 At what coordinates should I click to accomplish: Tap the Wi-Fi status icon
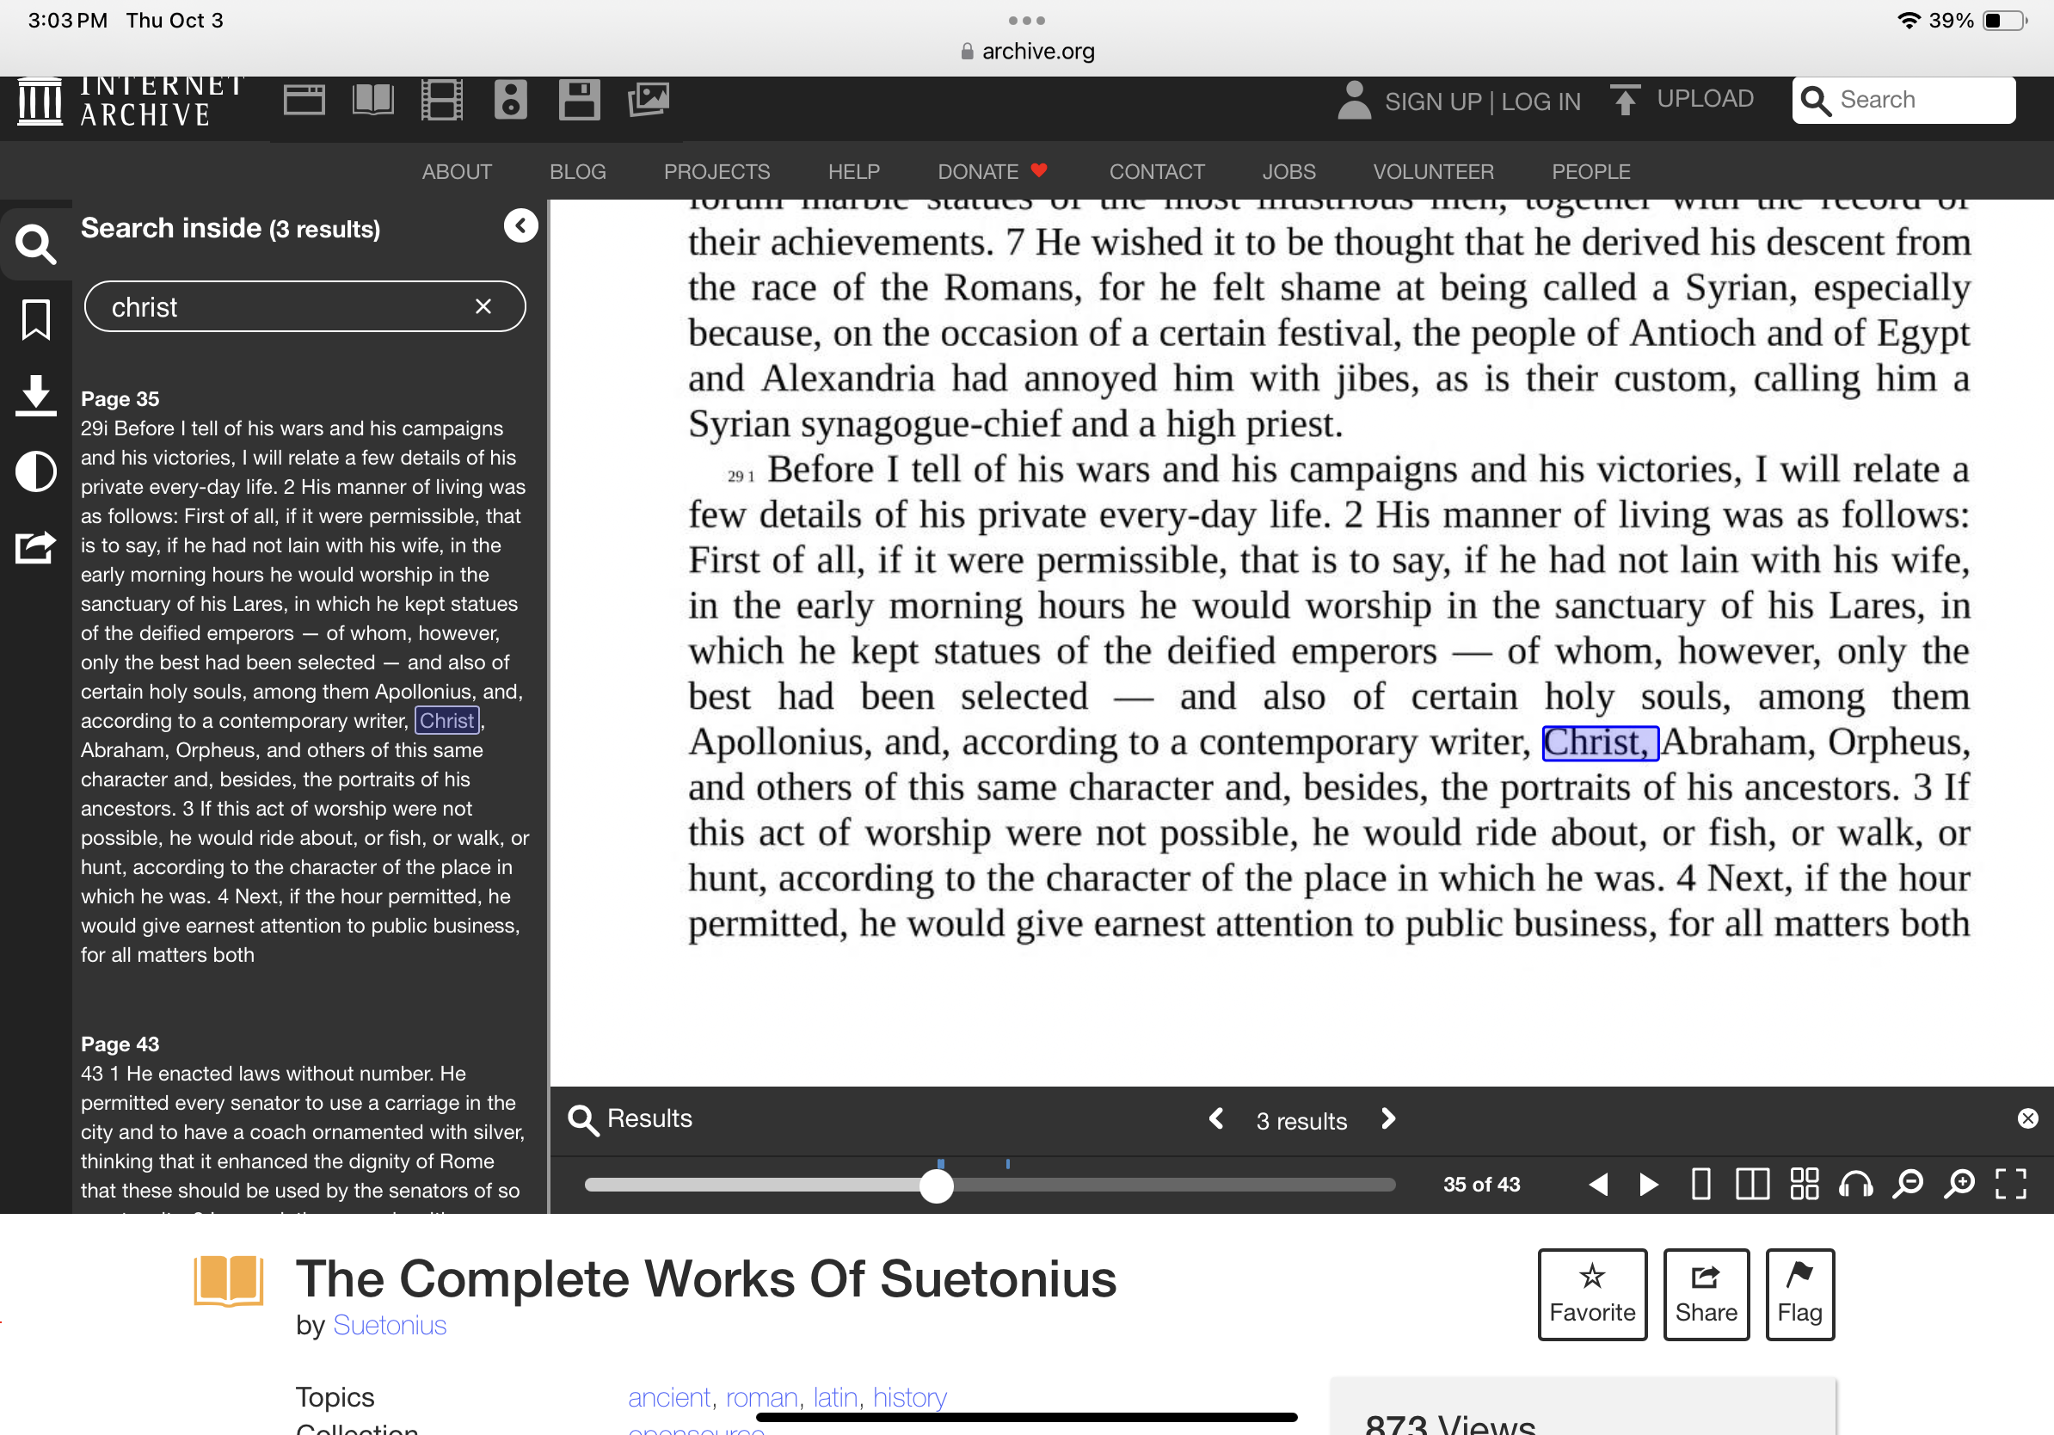pos(1908,20)
